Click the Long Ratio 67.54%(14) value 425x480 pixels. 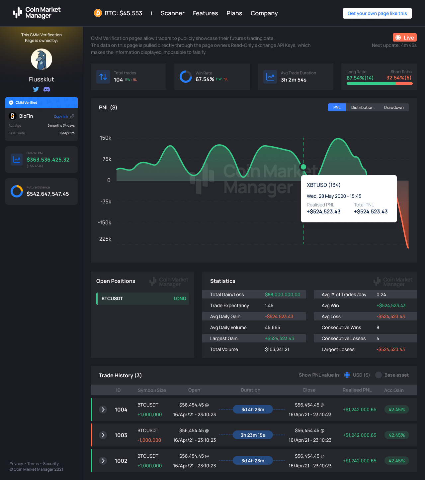(x=360, y=78)
